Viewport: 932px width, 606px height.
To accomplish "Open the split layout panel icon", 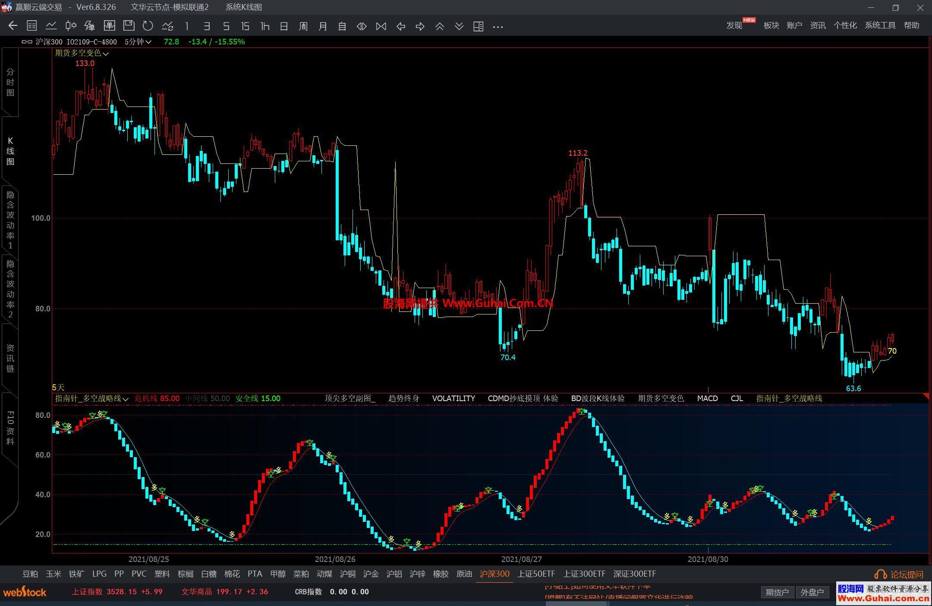I will point(478,26).
